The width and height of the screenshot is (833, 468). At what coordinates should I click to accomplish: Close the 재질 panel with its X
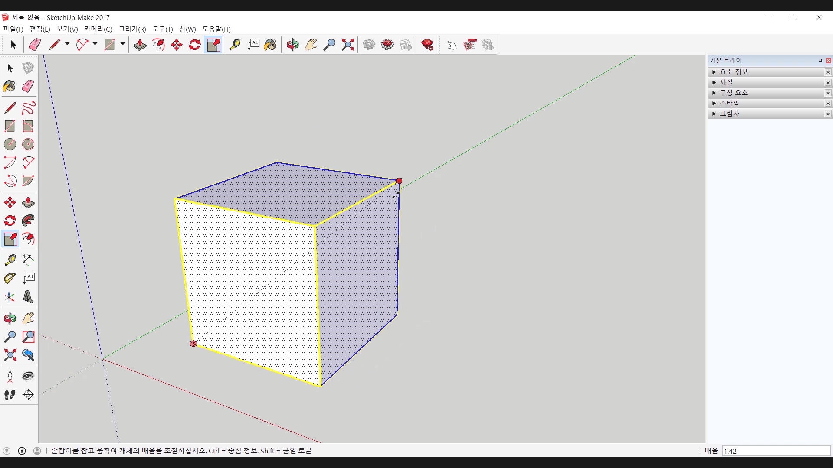coord(828,82)
